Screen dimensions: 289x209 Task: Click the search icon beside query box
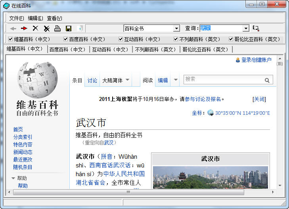(x=256, y=28)
